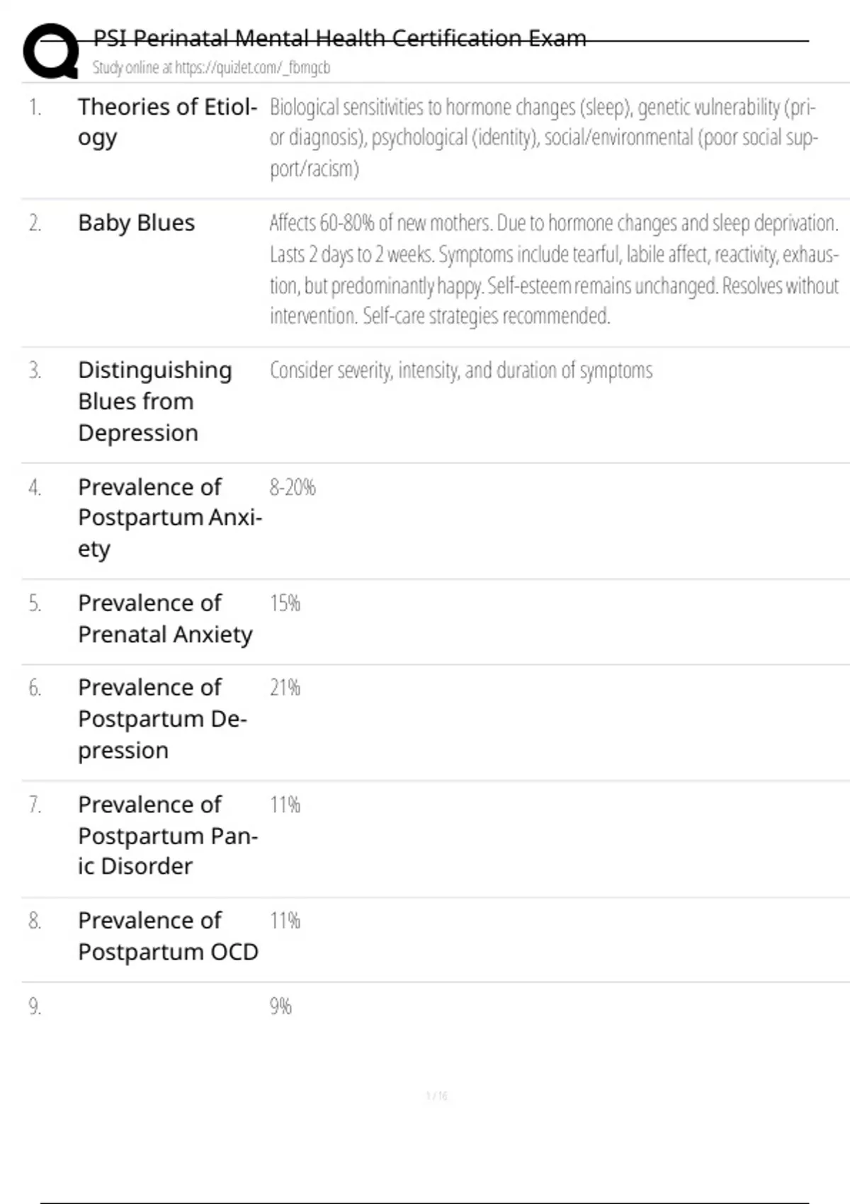Click the 8-20% prevalence answer
The image size is (850, 1204).
[293, 488]
